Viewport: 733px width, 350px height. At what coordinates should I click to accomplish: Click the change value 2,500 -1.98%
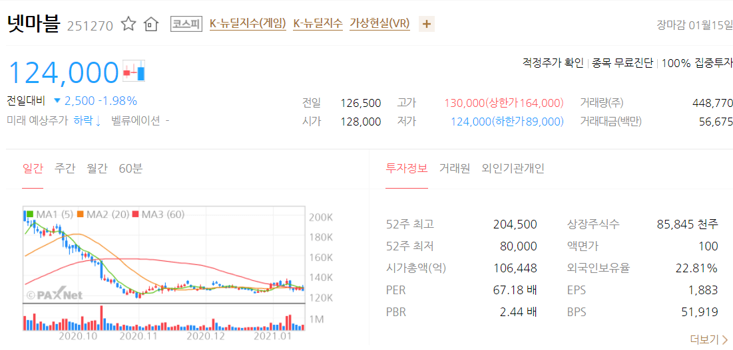point(101,101)
